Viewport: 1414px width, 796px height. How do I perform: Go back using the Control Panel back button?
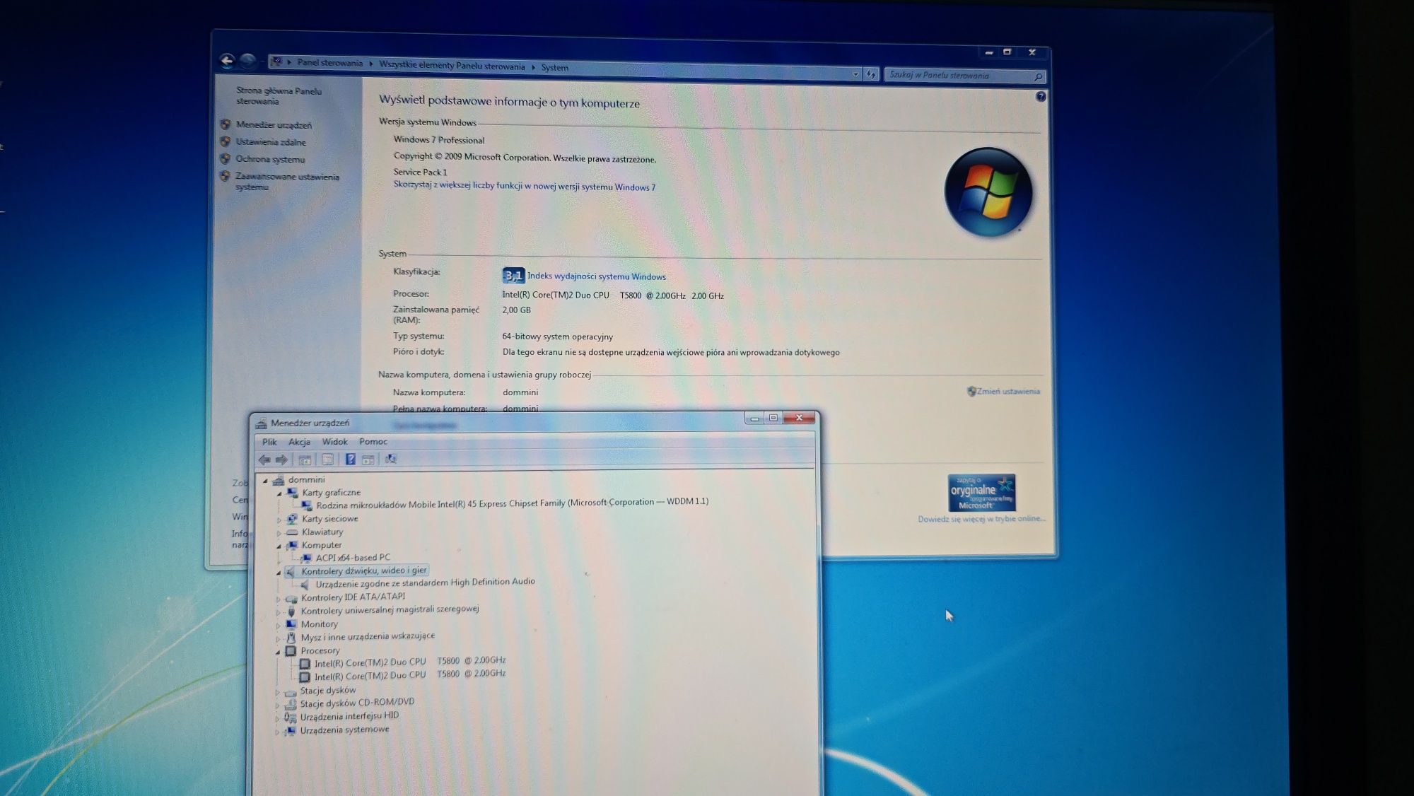point(227,61)
